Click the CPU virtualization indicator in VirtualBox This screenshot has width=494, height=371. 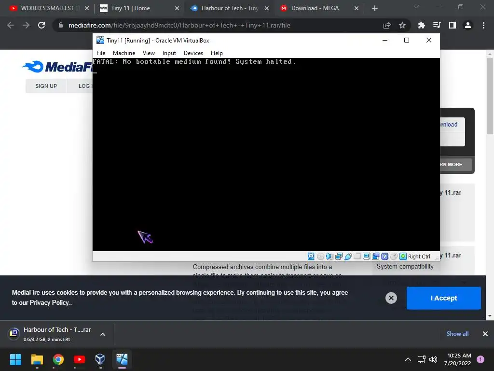pyautogui.click(x=384, y=257)
